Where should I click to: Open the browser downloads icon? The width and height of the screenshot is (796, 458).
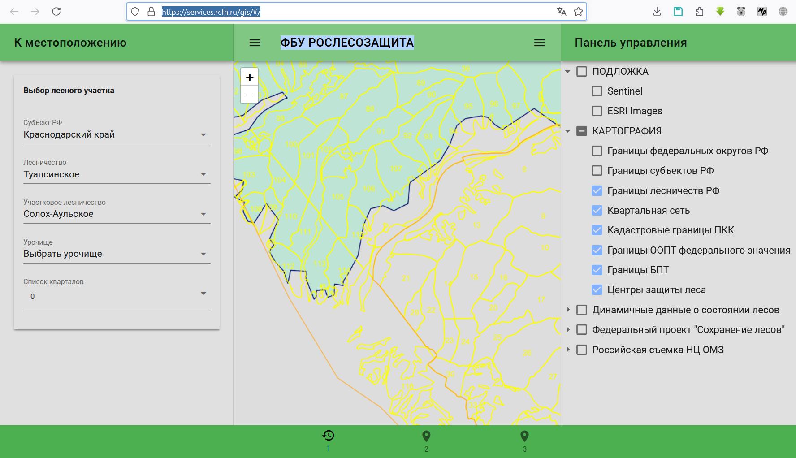657,12
